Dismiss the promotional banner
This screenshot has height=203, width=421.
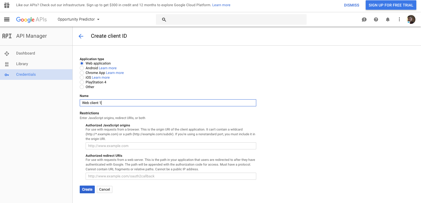[352, 5]
